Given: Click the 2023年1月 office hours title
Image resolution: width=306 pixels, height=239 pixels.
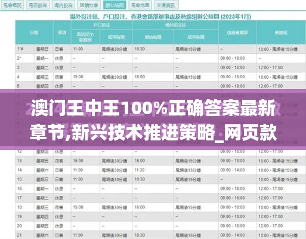Looking at the screenshot, I should coord(160,17).
